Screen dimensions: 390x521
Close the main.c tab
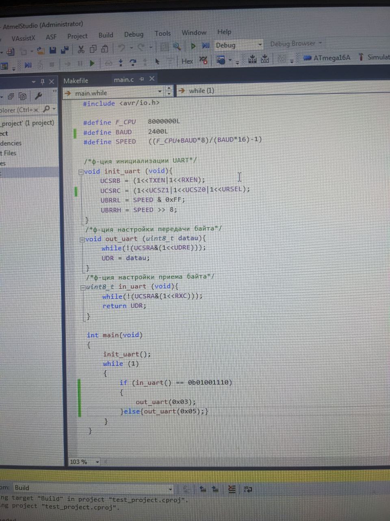(152, 79)
